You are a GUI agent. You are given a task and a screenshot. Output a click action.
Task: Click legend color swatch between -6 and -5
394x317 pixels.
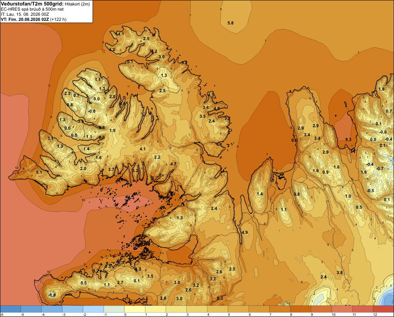(10, 309)
